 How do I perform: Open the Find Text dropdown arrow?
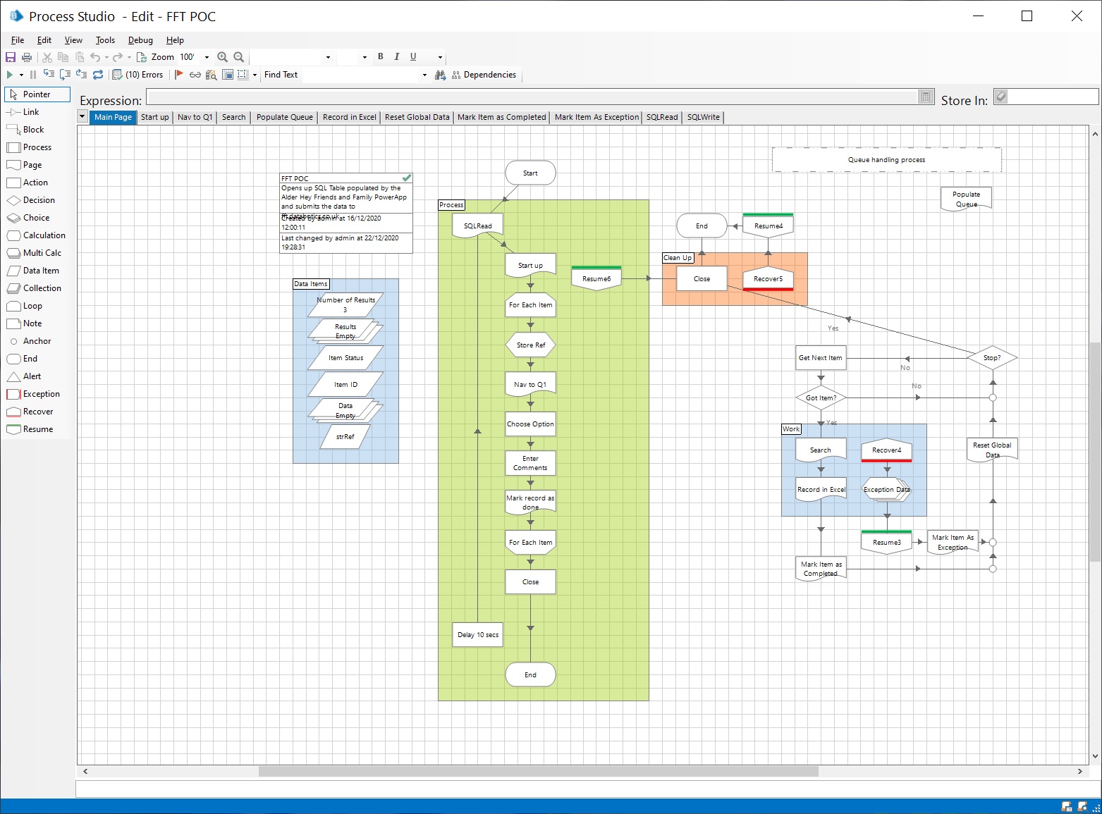pyautogui.click(x=424, y=75)
